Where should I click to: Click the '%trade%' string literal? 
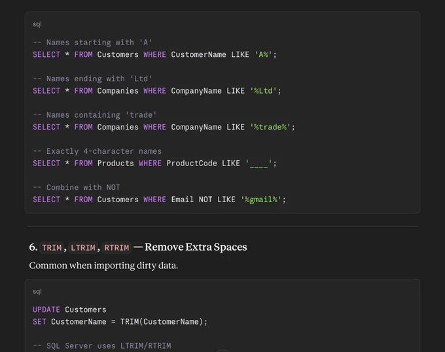click(270, 127)
